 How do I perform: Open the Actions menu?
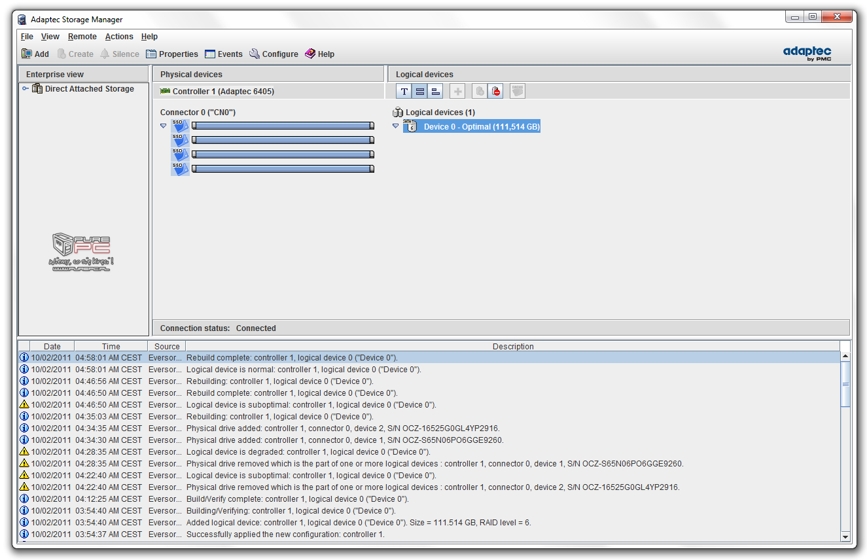pos(119,37)
